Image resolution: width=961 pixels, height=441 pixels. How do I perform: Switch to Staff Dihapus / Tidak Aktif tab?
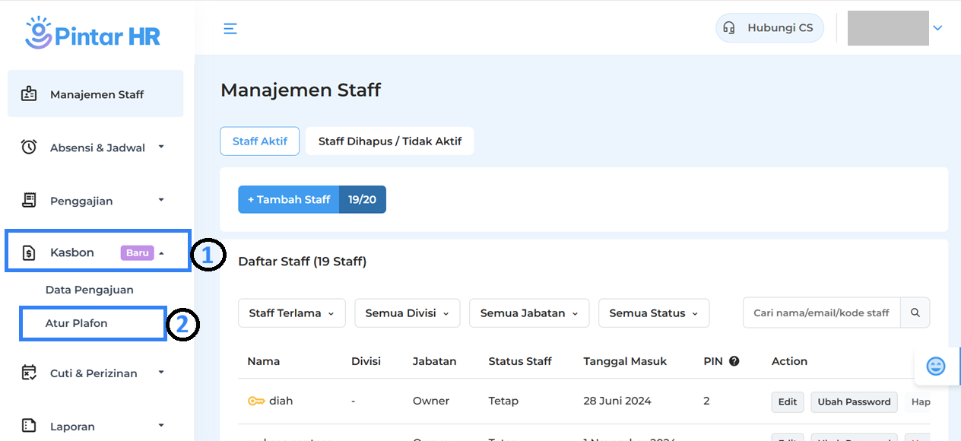pos(389,141)
